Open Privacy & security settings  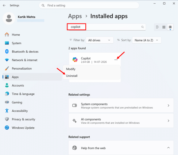pos(32,119)
